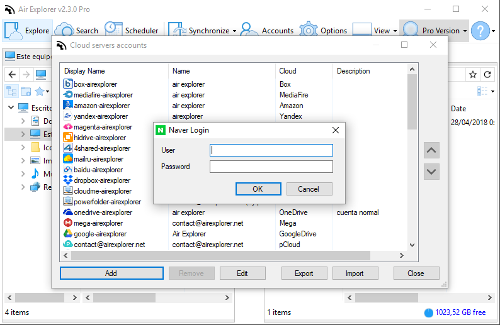The width and height of the screenshot is (500, 325).
Task: Close the Naver Login dialog with X
Action: [x=336, y=130]
